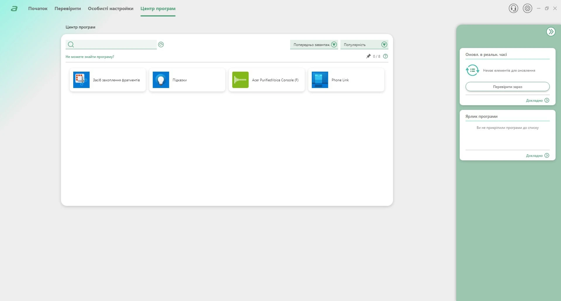Follow the Не можете знайти програму? link
The width and height of the screenshot is (561, 301).
coord(90,57)
